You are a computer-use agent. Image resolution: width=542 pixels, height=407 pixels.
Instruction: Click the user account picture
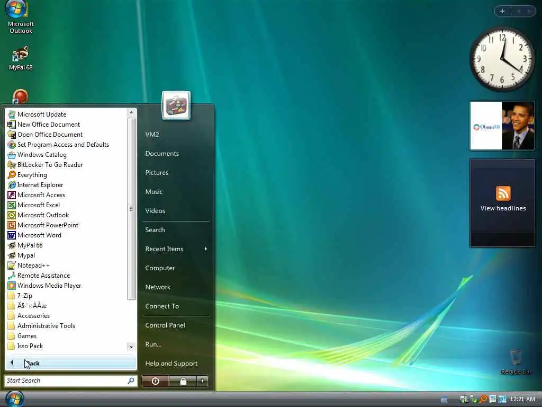coord(176,105)
